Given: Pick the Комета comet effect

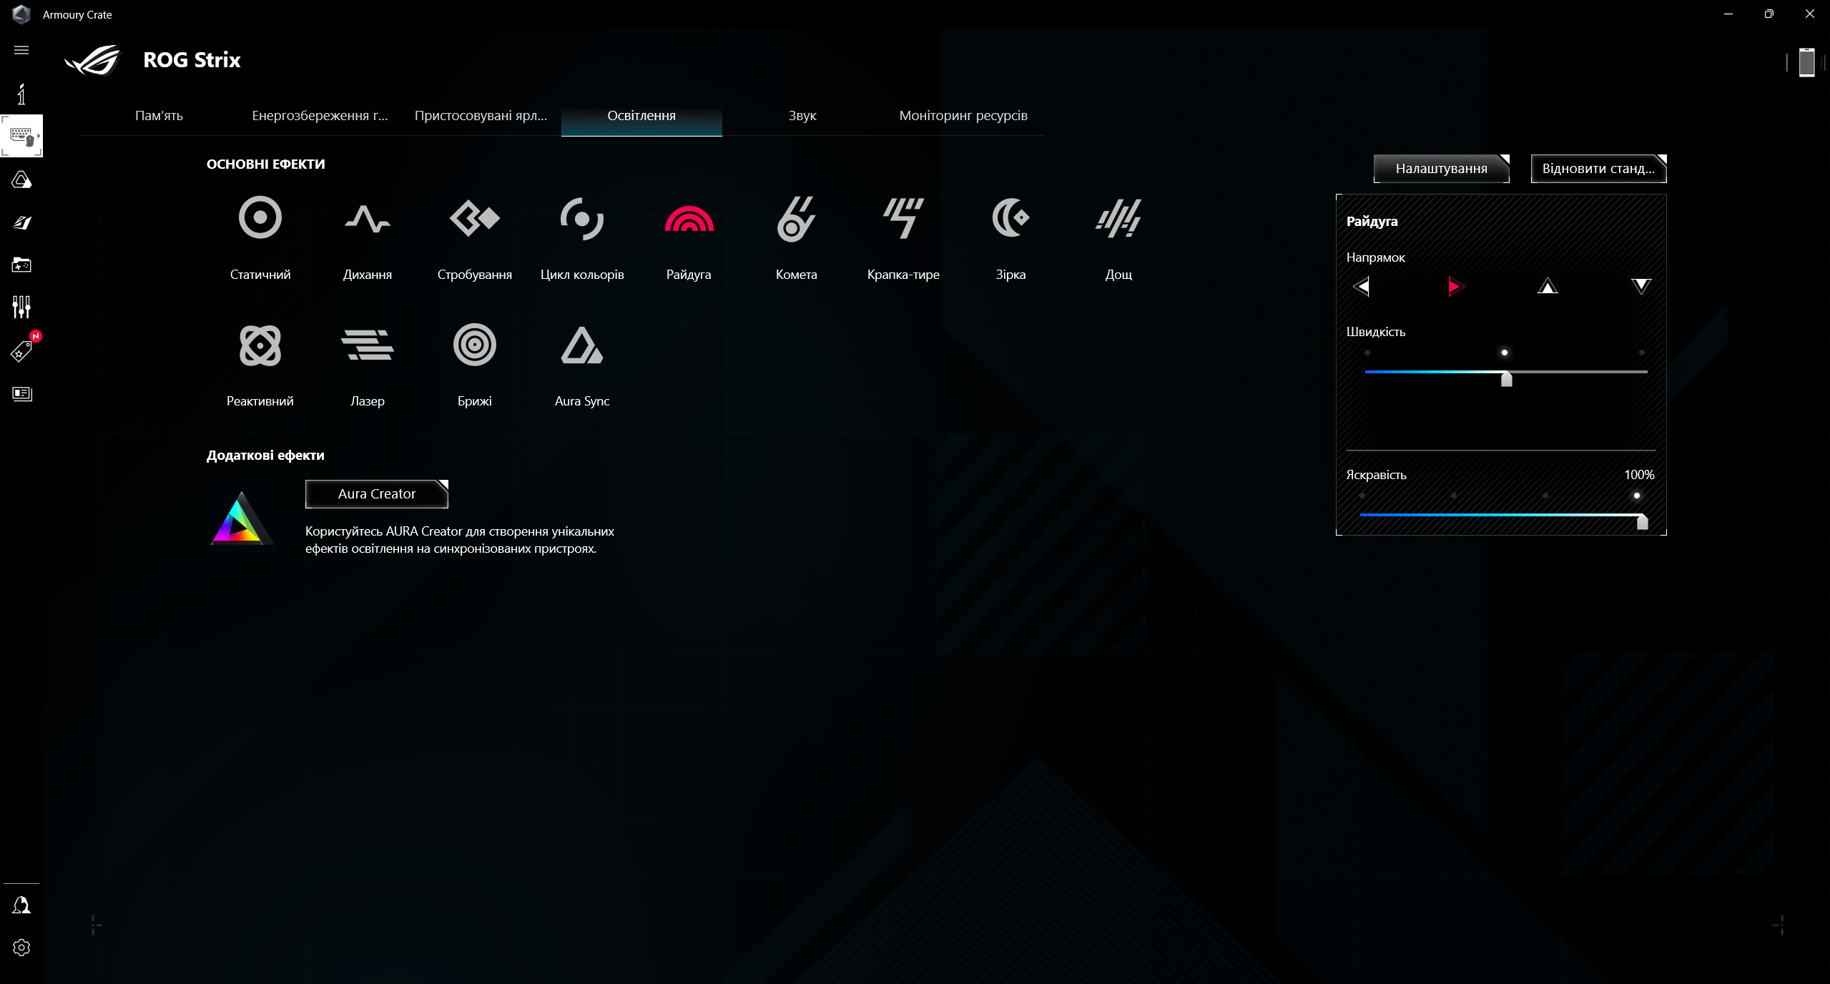Looking at the screenshot, I should [x=796, y=218].
